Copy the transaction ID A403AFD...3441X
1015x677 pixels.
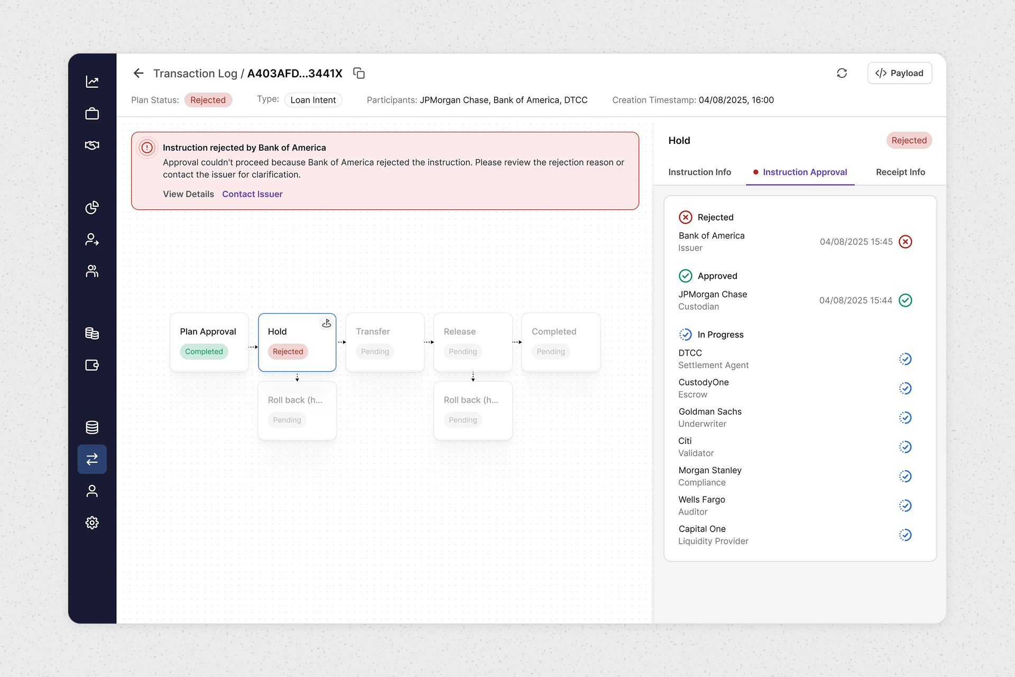click(359, 73)
